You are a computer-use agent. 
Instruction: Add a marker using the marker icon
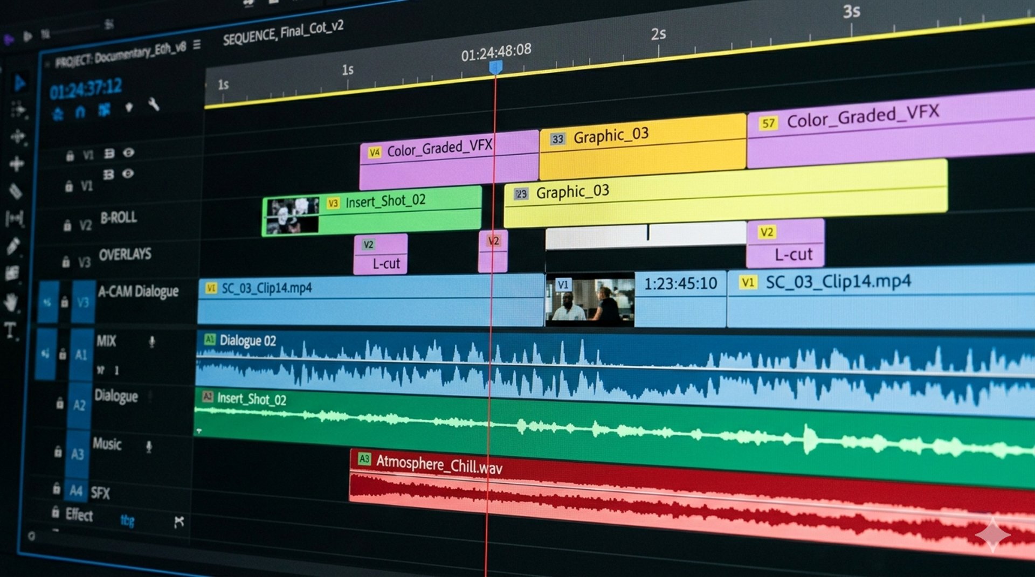(x=129, y=107)
